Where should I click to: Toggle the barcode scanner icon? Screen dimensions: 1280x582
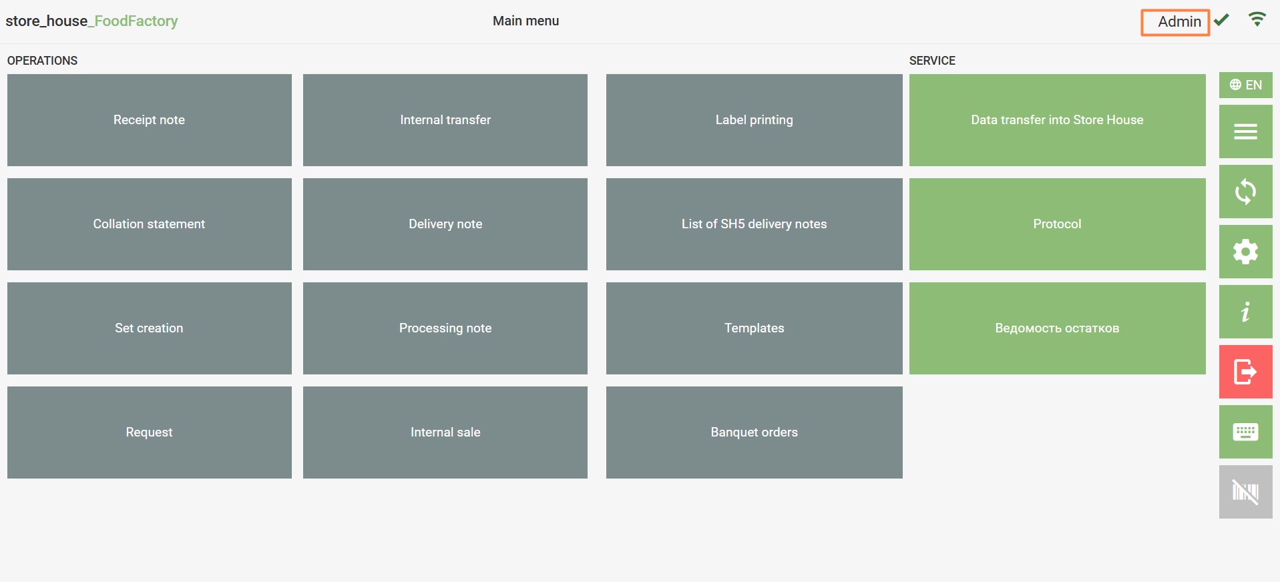point(1245,492)
